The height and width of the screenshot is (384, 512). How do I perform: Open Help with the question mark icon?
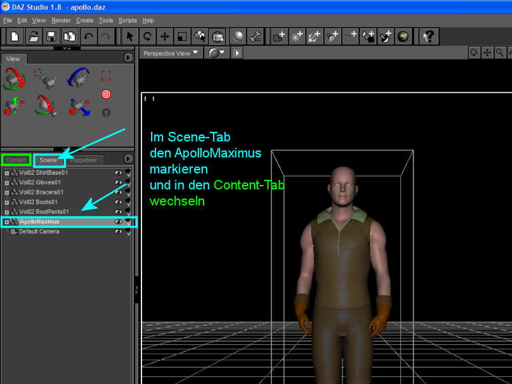[x=429, y=36]
